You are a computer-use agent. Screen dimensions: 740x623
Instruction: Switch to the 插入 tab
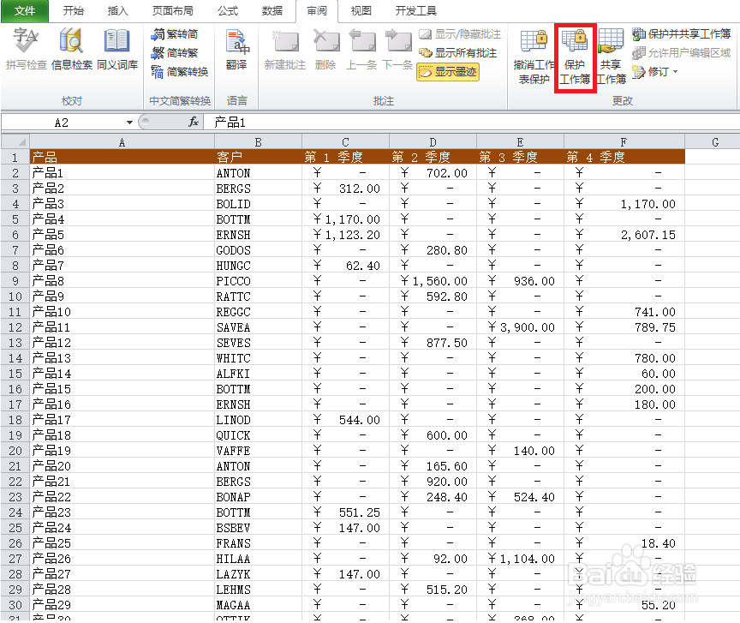(117, 11)
